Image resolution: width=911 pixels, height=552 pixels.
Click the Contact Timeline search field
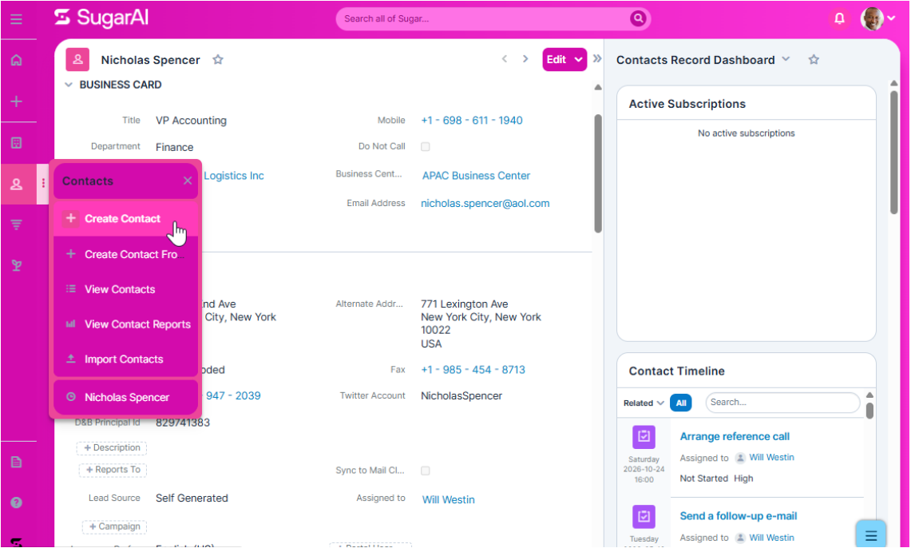782,402
